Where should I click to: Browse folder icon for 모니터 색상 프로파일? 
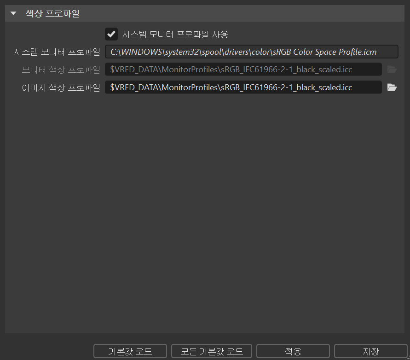point(392,70)
